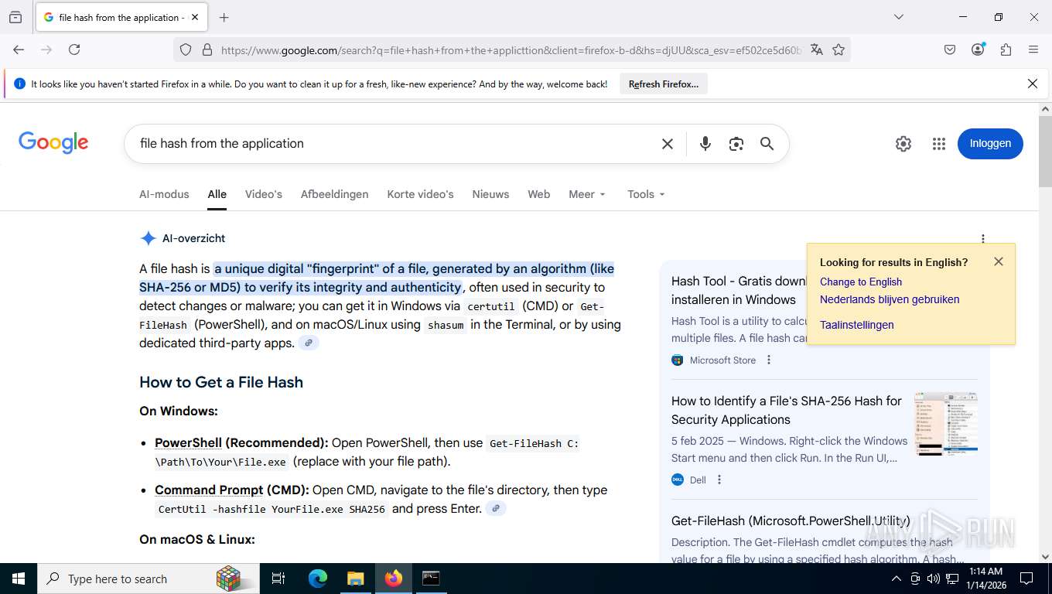This screenshot has height=594, width=1052.
Task: Open Google apps grid
Action: [x=939, y=144]
